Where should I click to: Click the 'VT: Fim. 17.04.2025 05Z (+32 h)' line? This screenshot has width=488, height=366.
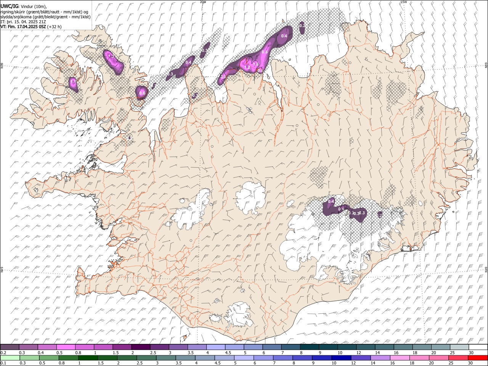pyautogui.click(x=31, y=27)
